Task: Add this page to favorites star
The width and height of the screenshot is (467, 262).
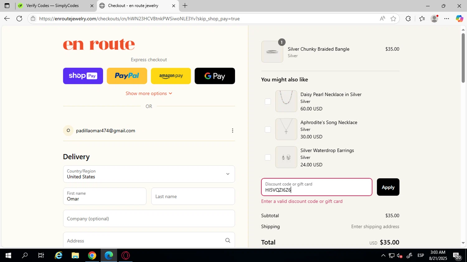Action: pyautogui.click(x=393, y=19)
